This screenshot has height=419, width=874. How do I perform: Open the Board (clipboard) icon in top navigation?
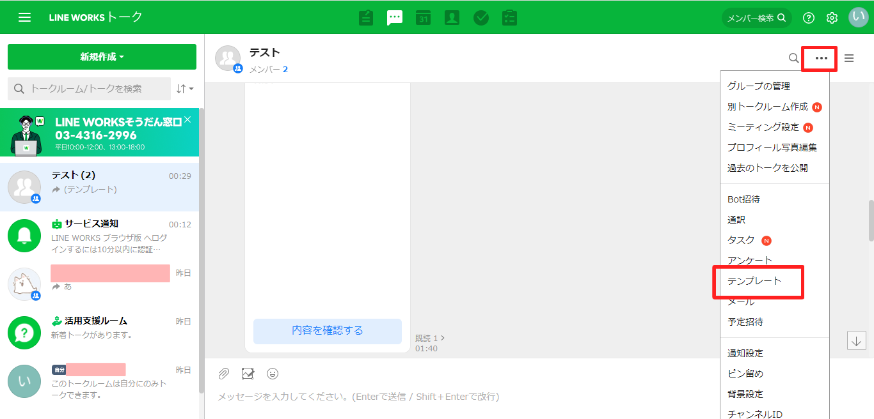click(x=366, y=17)
